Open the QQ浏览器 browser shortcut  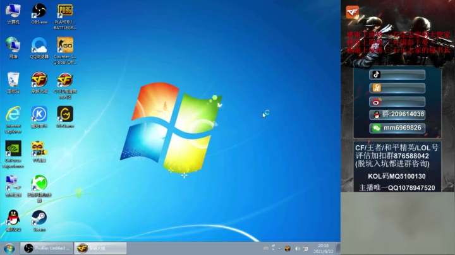pos(39,48)
